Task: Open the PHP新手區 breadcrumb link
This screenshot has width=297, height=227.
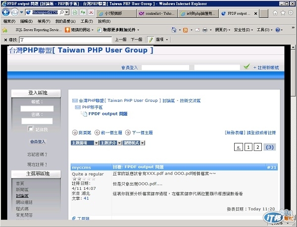Action: (92, 107)
